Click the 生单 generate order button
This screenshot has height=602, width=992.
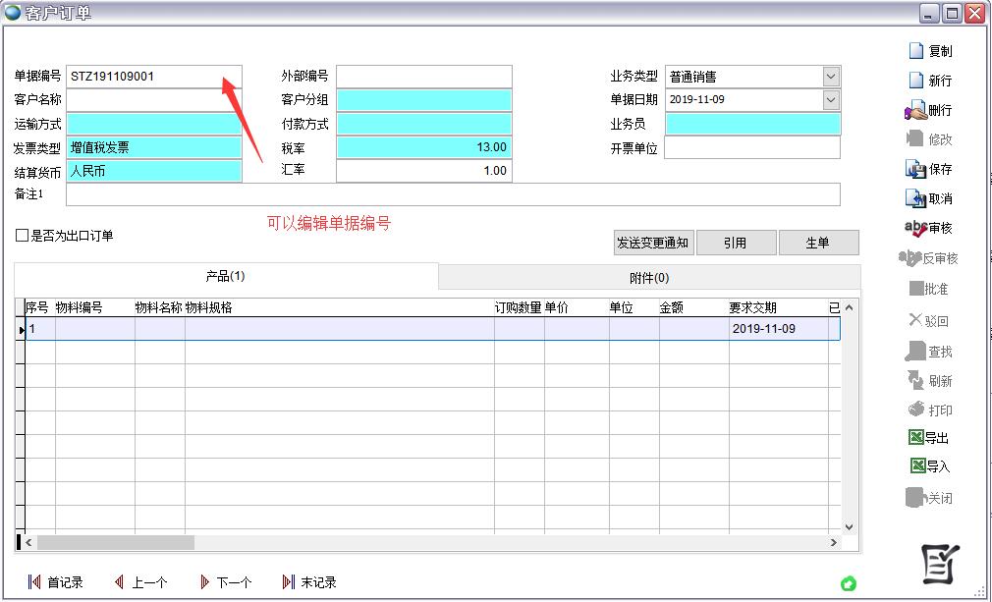pyautogui.click(x=819, y=242)
